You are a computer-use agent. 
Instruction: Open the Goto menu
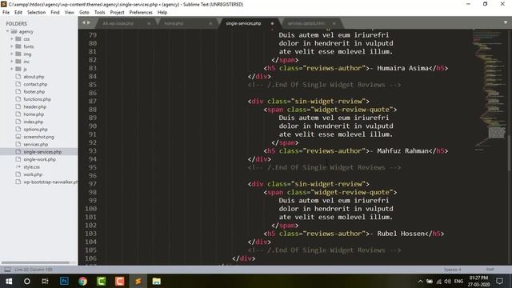pos(84,13)
